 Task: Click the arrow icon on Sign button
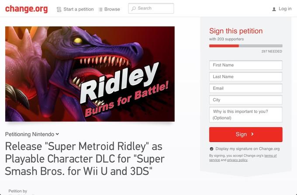tap(252, 134)
